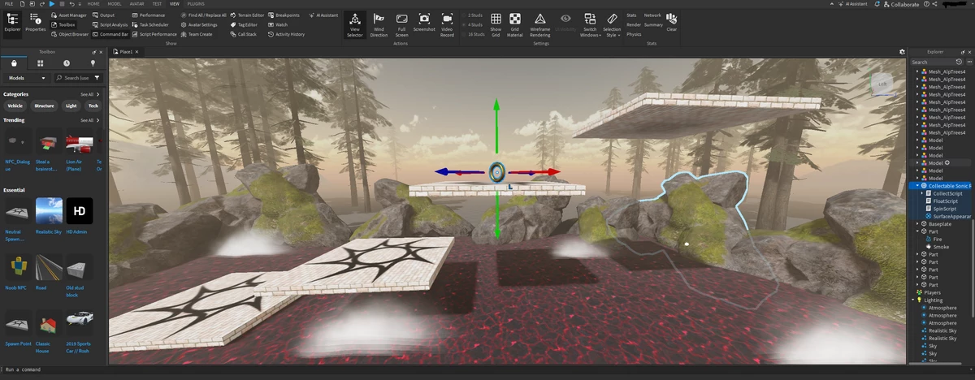Screen dimensions: 975x380
Task: Open the View Selector tool
Action: 354,24
